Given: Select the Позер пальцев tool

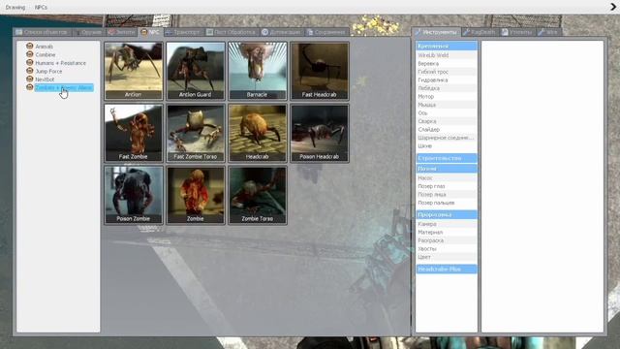Looking at the screenshot, I should [447, 203].
